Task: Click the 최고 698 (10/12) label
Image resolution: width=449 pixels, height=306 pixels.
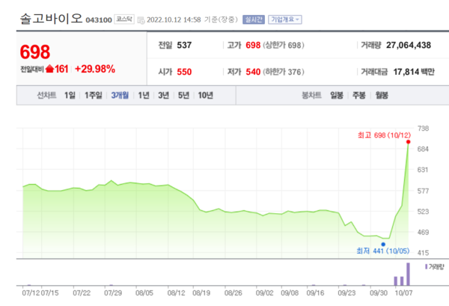Action: [384, 135]
